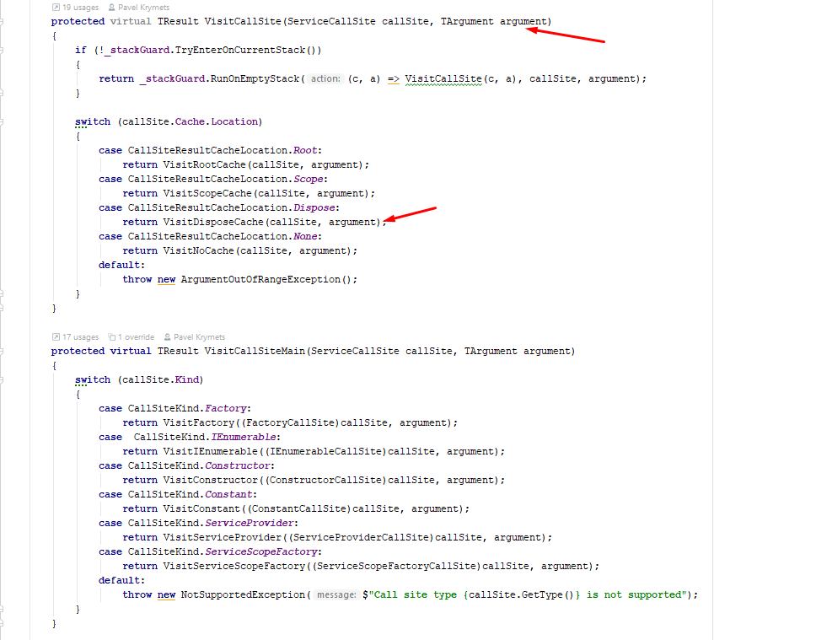Viewport: 816px width, 640px height.
Task: Click the Location property in the switch expression
Action: pyautogui.click(x=234, y=122)
